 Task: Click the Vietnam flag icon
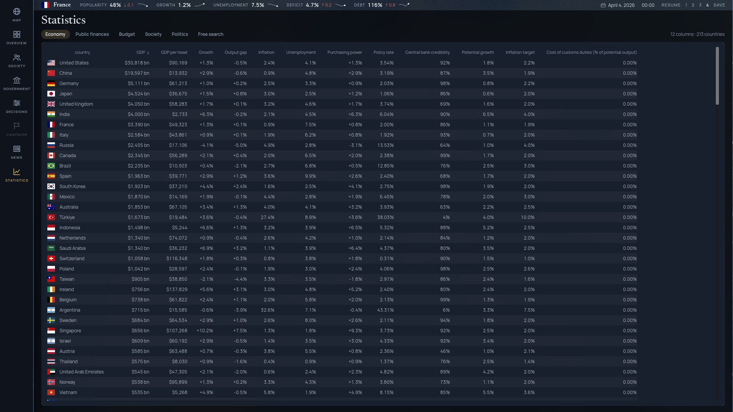click(51, 393)
